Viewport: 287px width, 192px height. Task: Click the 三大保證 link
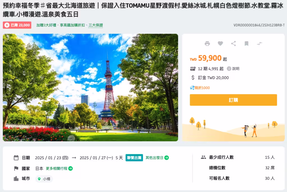(x=96, y=25)
